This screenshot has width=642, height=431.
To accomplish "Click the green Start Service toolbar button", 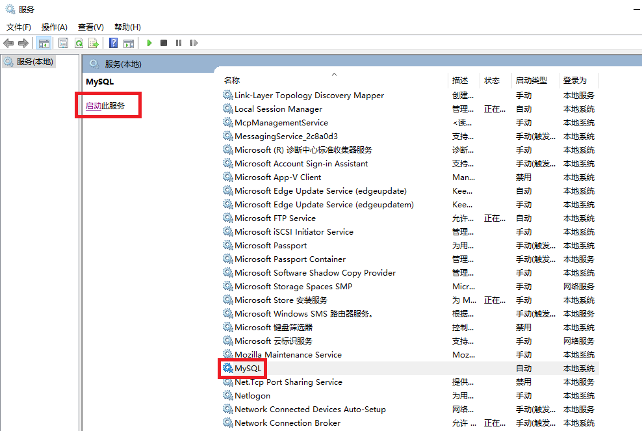I will click(149, 43).
